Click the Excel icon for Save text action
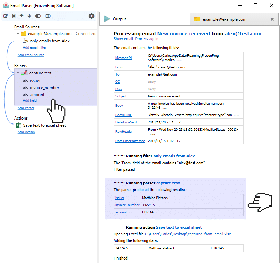Viewport: 280px width, 263px height. coord(19,125)
